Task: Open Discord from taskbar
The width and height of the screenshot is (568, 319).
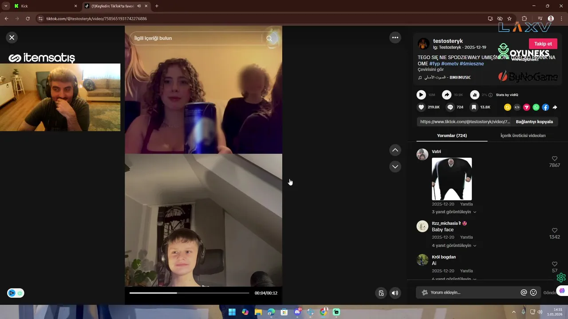Action: coord(297,312)
